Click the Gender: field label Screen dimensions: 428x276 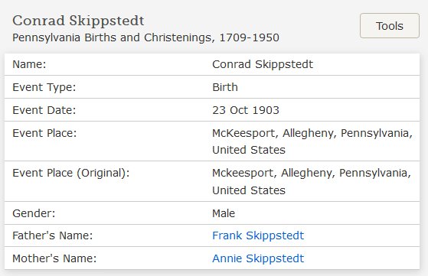(34, 213)
